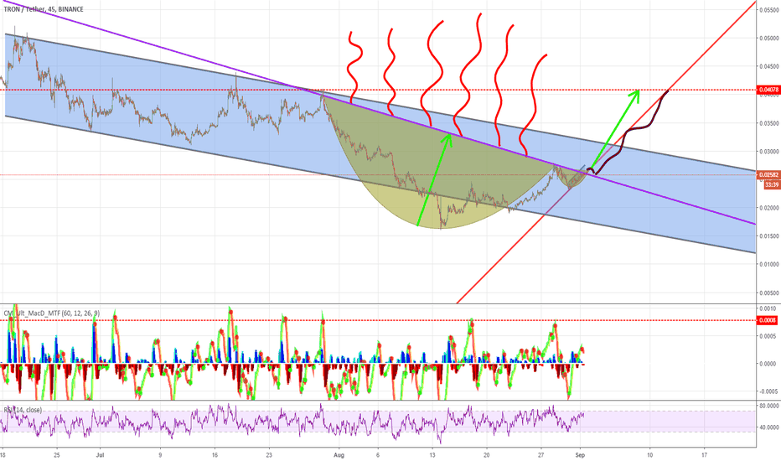
Task: Click the Jul date label on time axis
Action: tap(100, 454)
